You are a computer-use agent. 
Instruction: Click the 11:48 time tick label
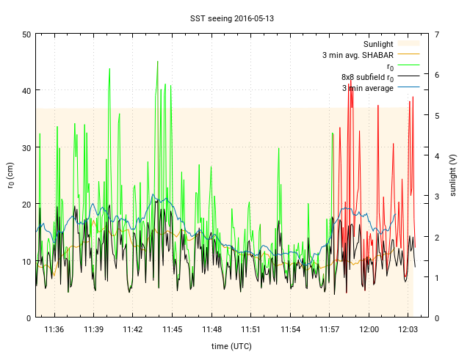click(211, 330)
